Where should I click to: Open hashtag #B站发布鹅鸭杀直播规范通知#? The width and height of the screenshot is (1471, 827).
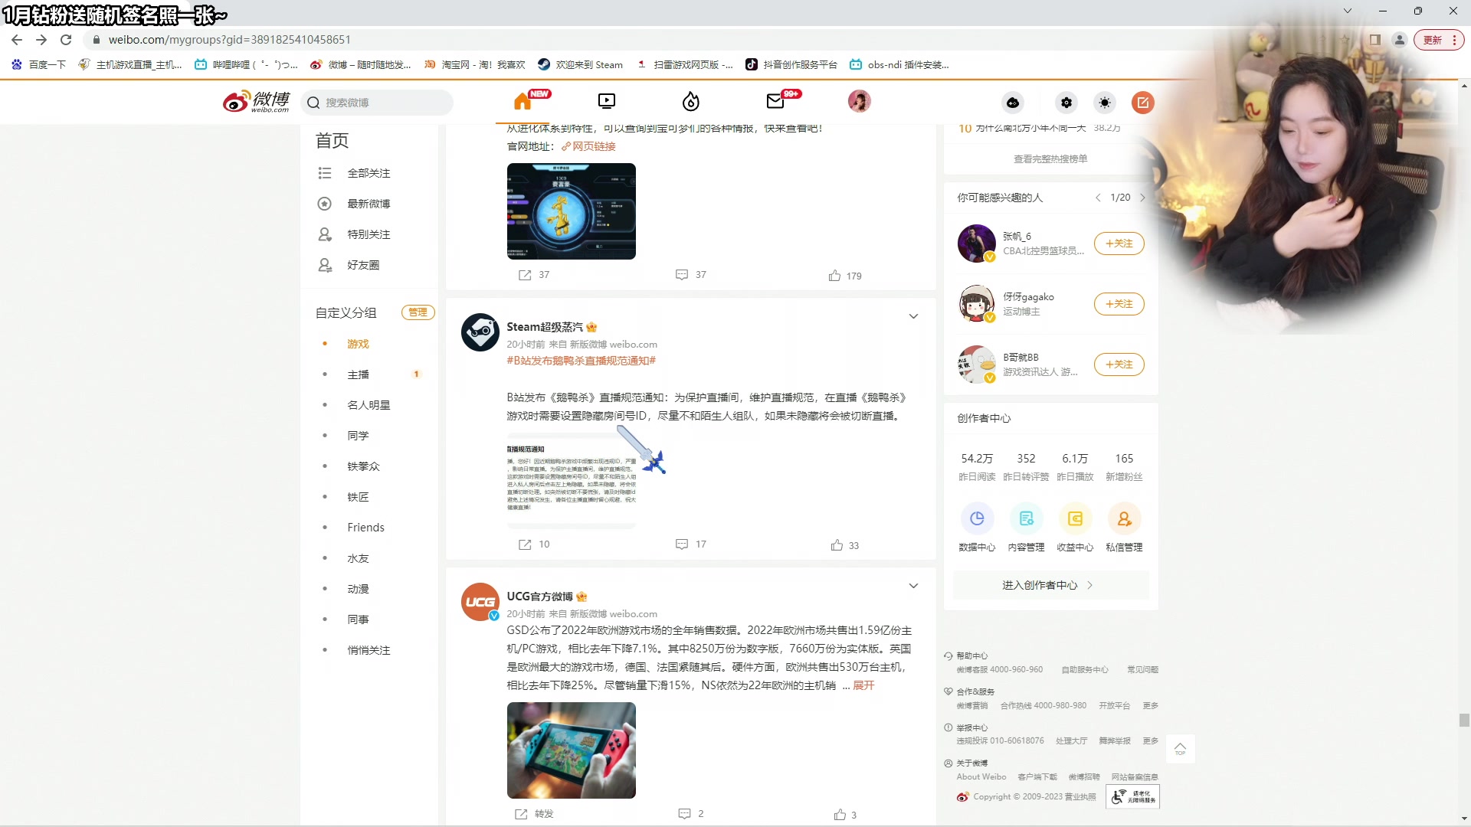click(x=582, y=361)
